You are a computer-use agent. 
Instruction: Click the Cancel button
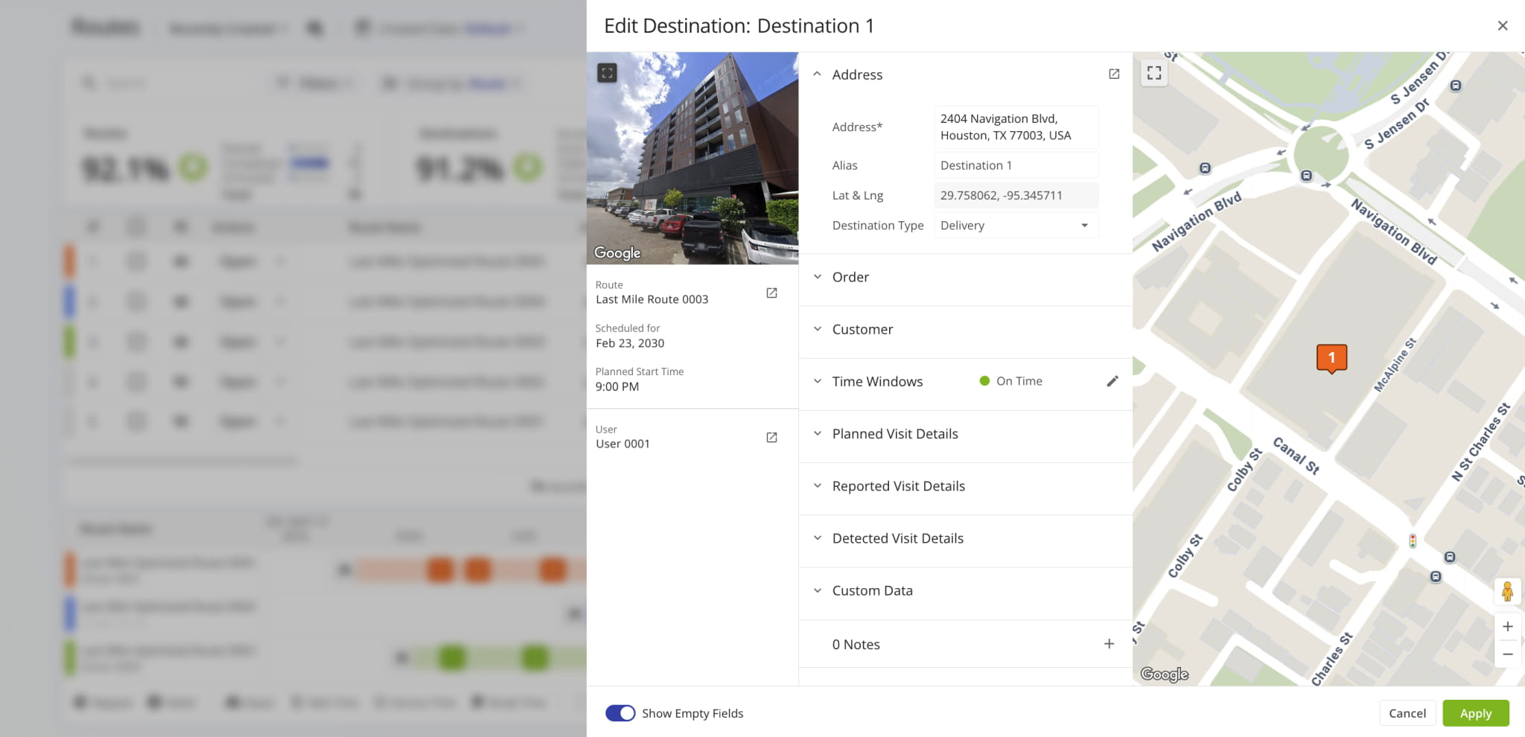click(x=1407, y=713)
